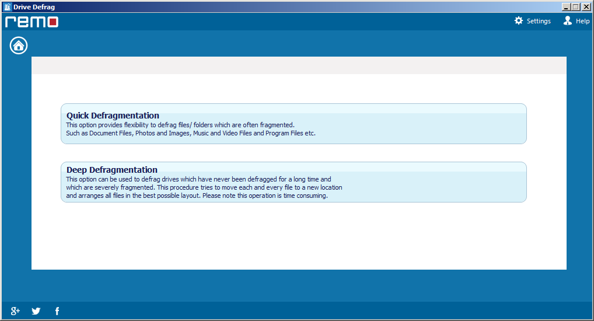This screenshot has width=594, height=321.
Task: Click the "Deep Defragmentation" heading text
Action: tap(111, 170)
